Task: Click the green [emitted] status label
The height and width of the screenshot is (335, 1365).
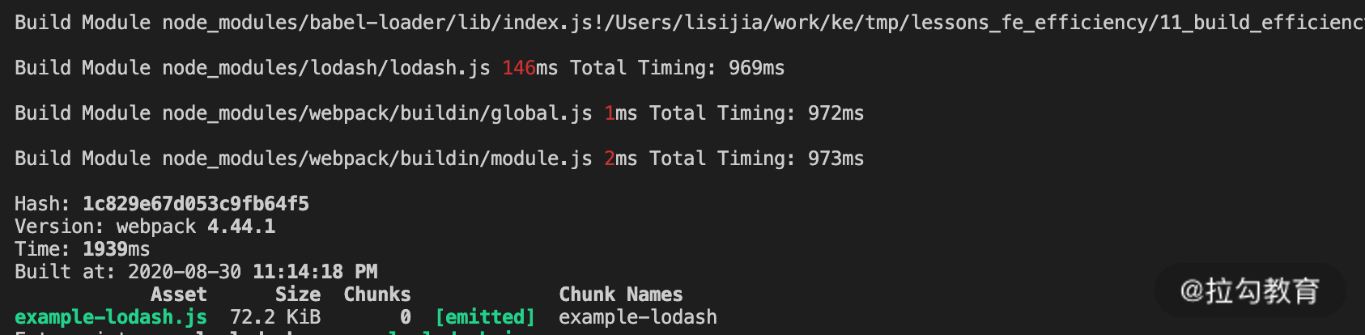Action: click(485, 317)
